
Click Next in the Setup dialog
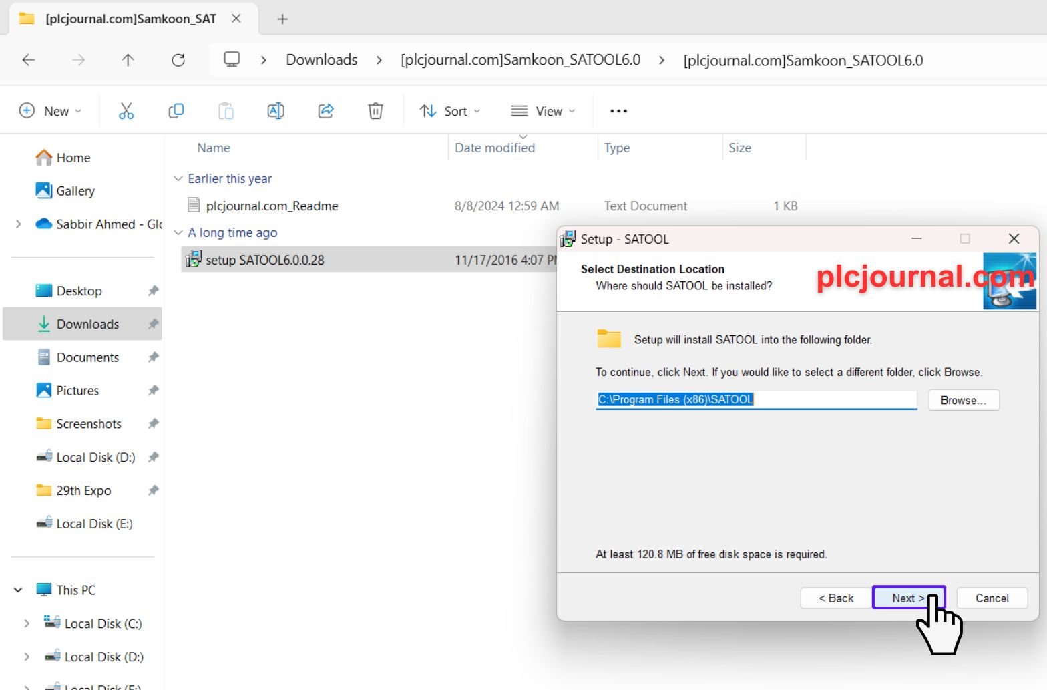[909, 598]
